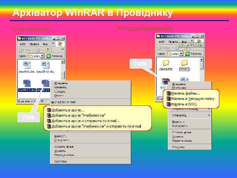
Task: Select the OTHERS folder in right window
Action: point(184,63)
